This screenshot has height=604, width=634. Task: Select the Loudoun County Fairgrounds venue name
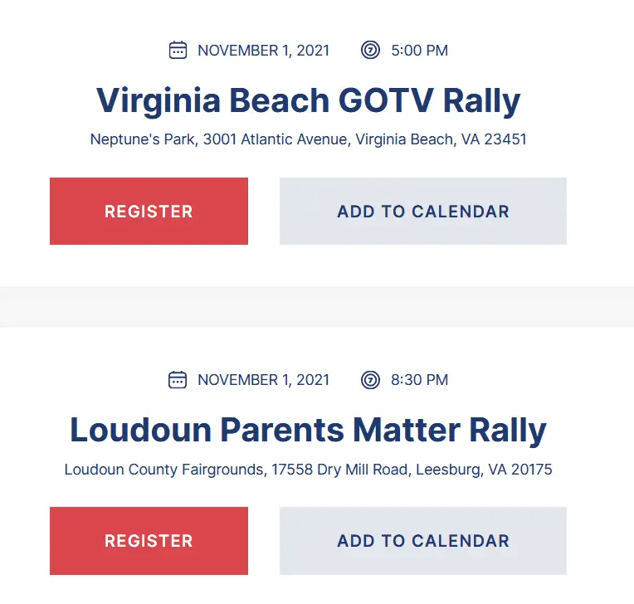pyautogui.click(x=166, y=470)
